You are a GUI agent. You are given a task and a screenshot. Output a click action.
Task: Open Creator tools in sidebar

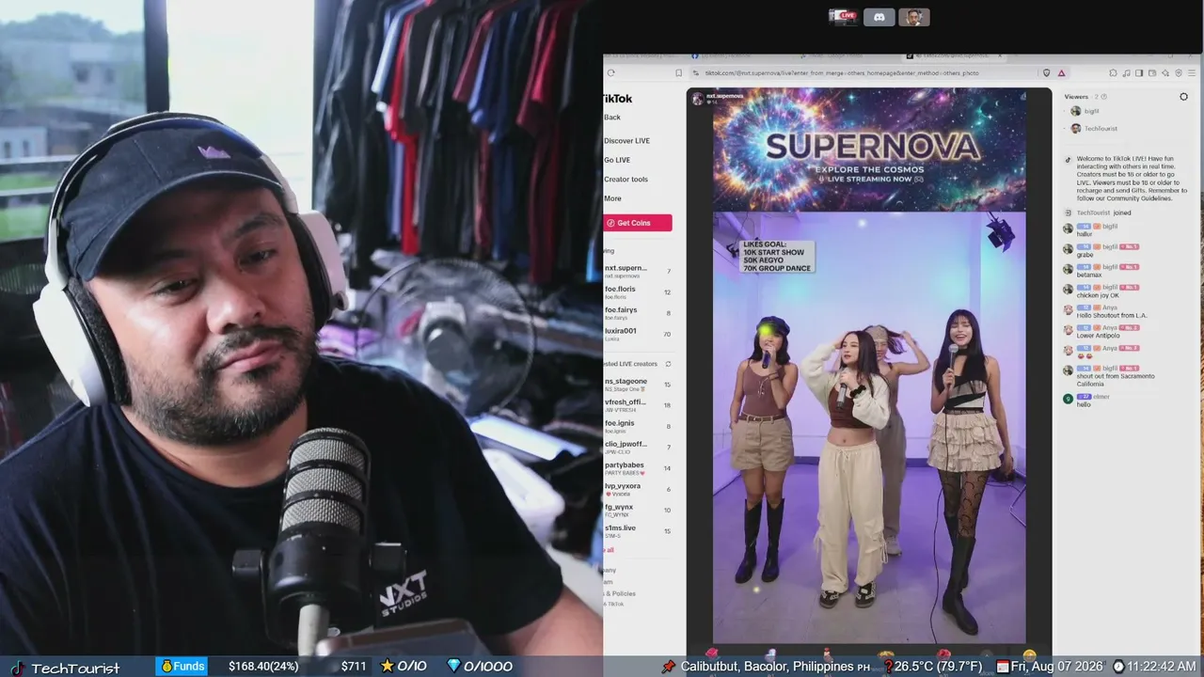(x=626, y=179)
